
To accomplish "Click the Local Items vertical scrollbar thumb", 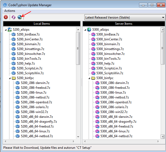I will tap(78, 48).
